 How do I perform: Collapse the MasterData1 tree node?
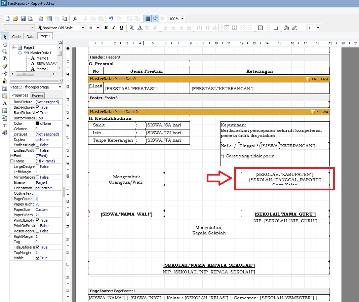point(21,53)
